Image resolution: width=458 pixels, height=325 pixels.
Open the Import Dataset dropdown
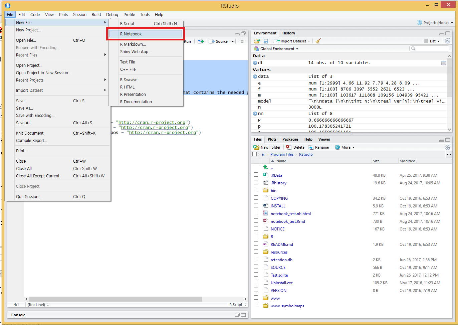(x=292, y=41)
